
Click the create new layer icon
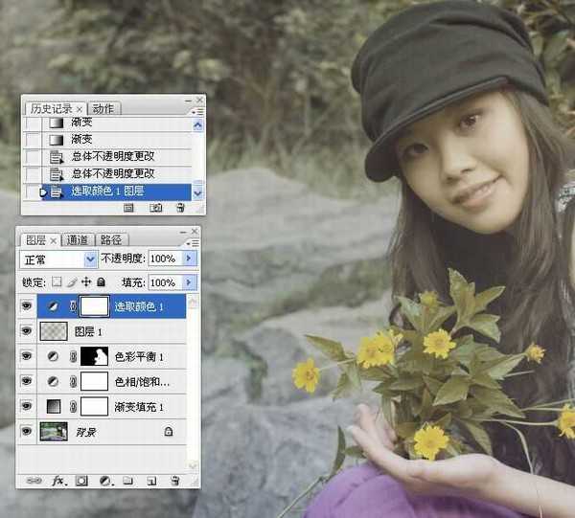(x=149, y=480)
